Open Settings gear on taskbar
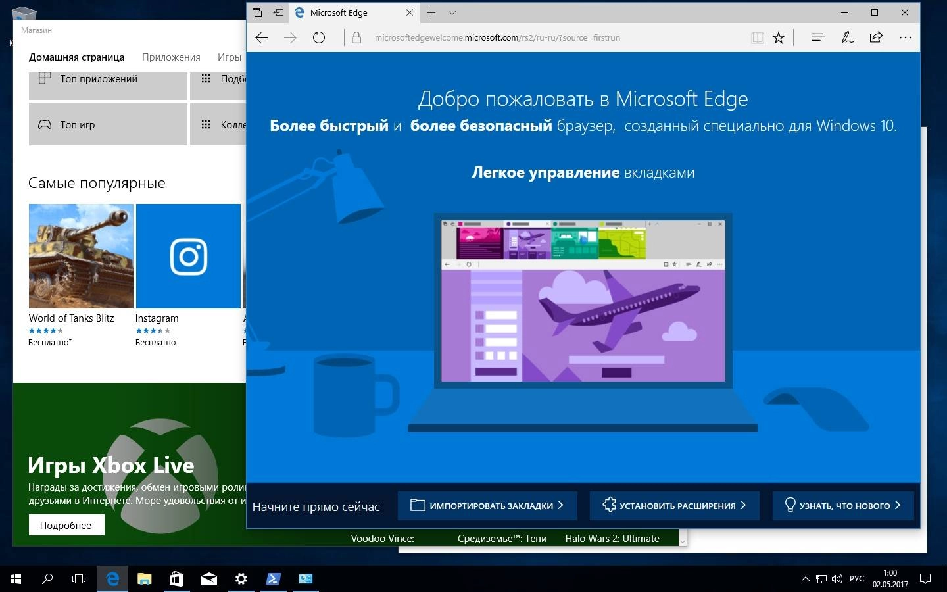Image resolution: width=947 pixels, height=592 pixels. tap(241, 579)
